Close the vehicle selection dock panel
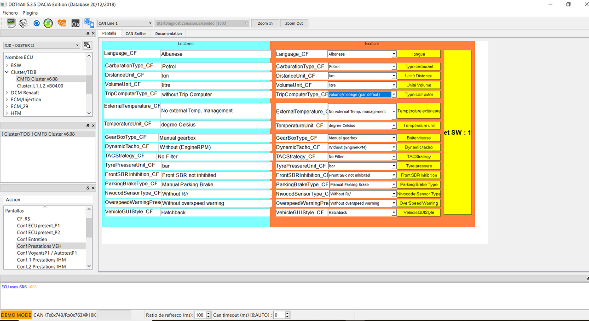The width and height of the screenshot is (589, 321). coord(93,34)
